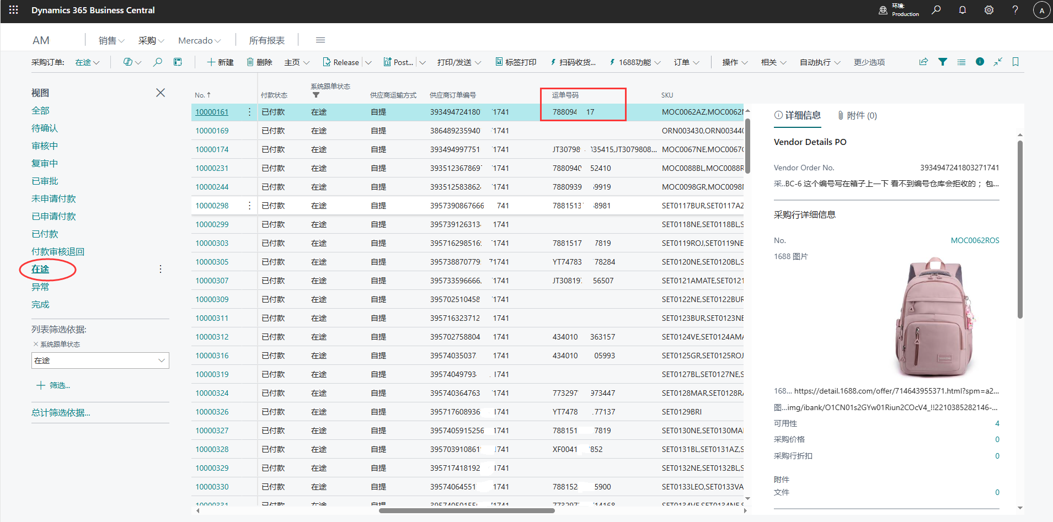Open the settings gear in the header
Viewport: 1053px width, 522px height.
pos(989,10)
